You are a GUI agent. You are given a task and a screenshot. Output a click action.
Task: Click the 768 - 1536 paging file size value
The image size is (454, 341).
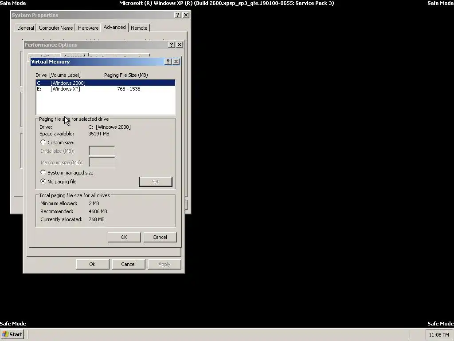129,89
